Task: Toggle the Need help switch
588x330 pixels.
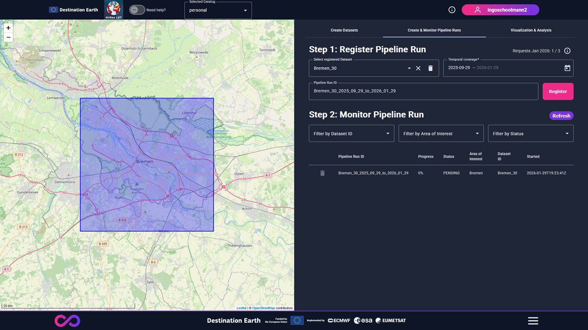Action: point(137,10)
